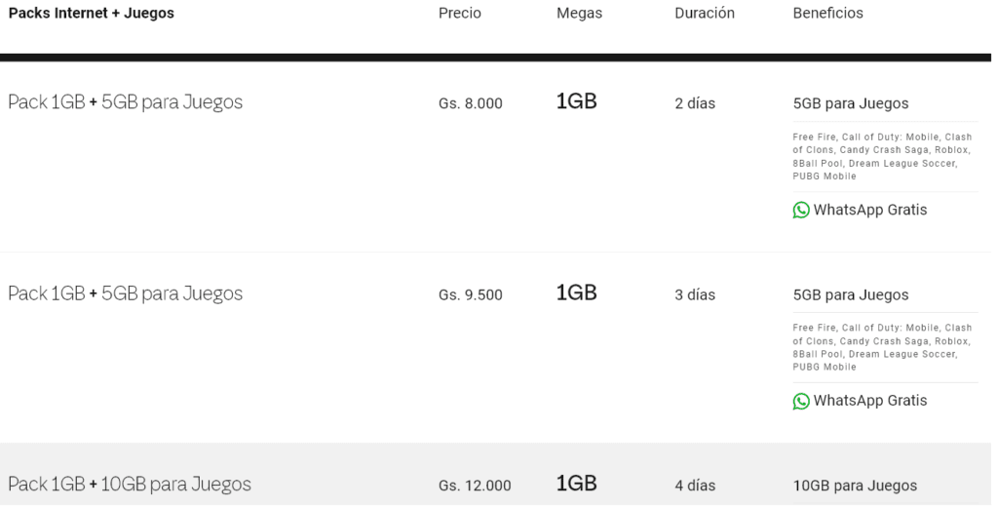Open the Pack 1GB + 5GB priced Gs. 8.000

(126, 102)
